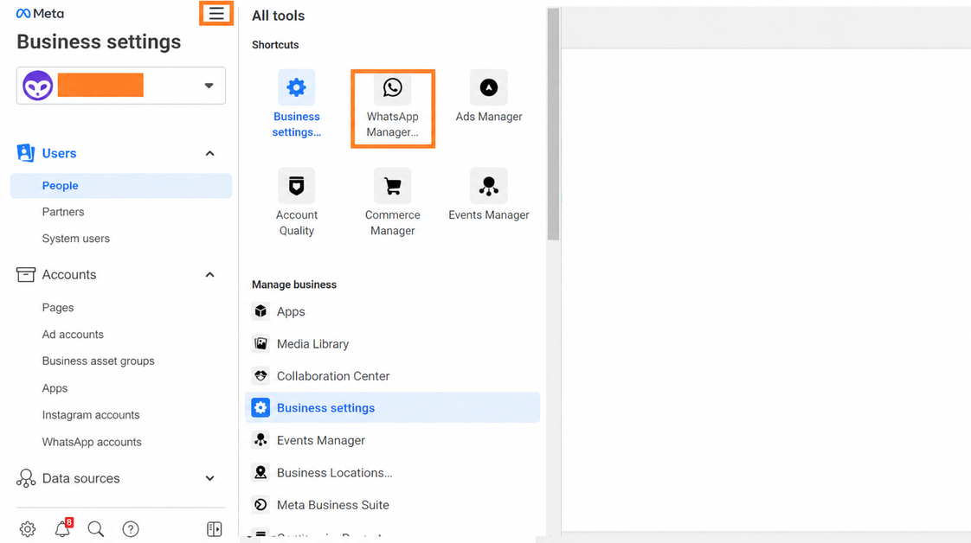The image size is (971, 543).
Task: Click the Accounts archive icon
Action: (25, 275)
